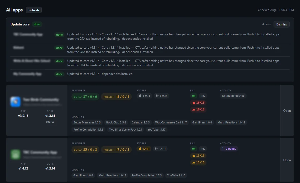Click the 4 done counter
This screenshot has height=183, width=300.
point(266,24)
